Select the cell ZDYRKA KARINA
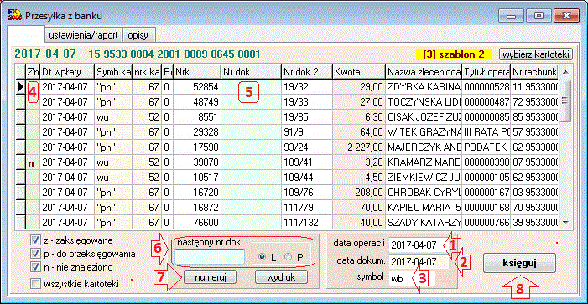The image size is (588, 304). (x=424, y=87)
